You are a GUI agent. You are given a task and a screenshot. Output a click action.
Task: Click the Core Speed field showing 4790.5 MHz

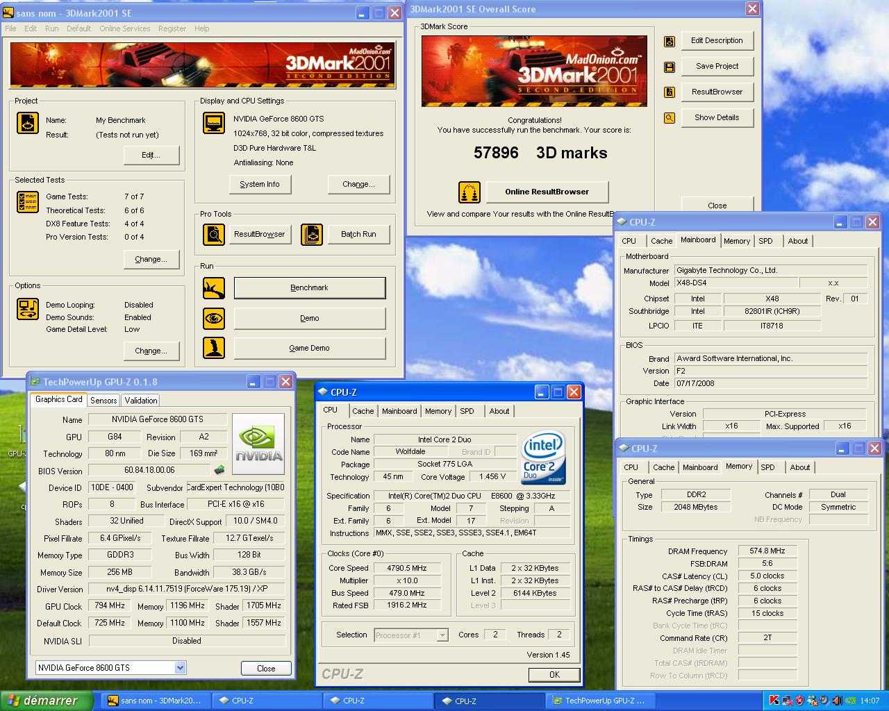click(x=407, y=568)
